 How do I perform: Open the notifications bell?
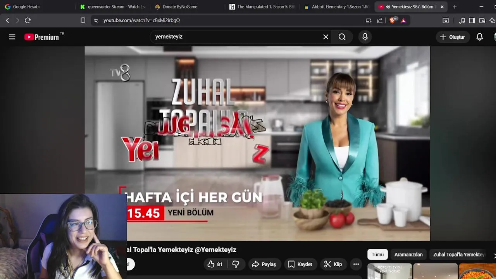479,37
